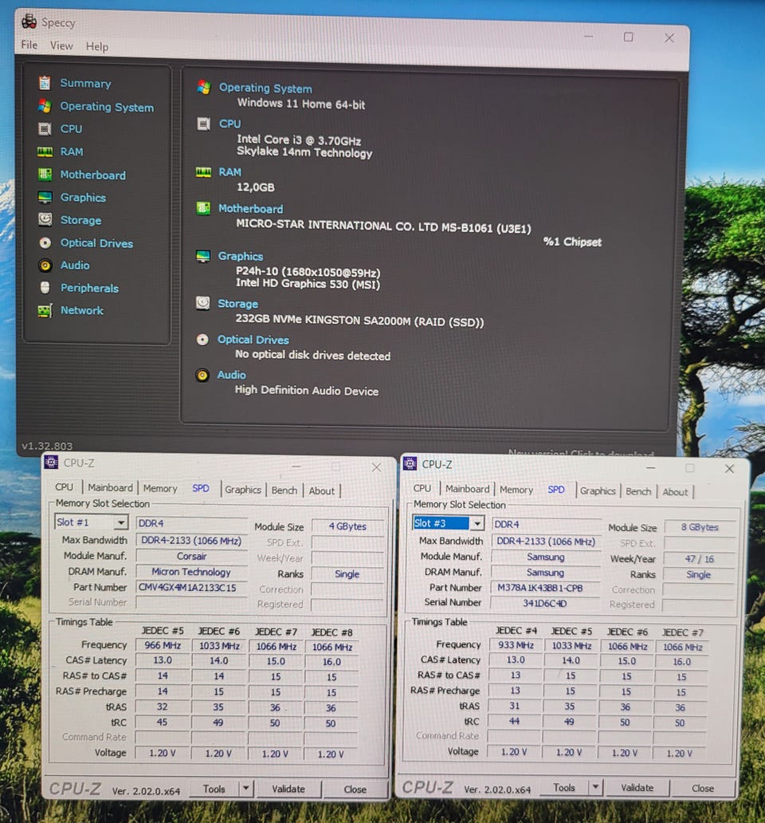Image resolution: width=765 pixels, height=823 pixels.
Task: Click the CPU icon in the summary pane
Action: coord(203,124)
